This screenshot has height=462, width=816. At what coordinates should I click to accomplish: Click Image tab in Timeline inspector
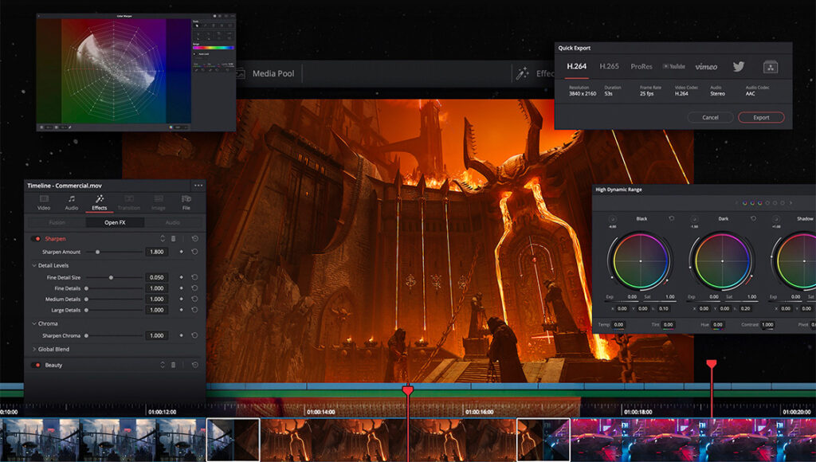point(159,202)
